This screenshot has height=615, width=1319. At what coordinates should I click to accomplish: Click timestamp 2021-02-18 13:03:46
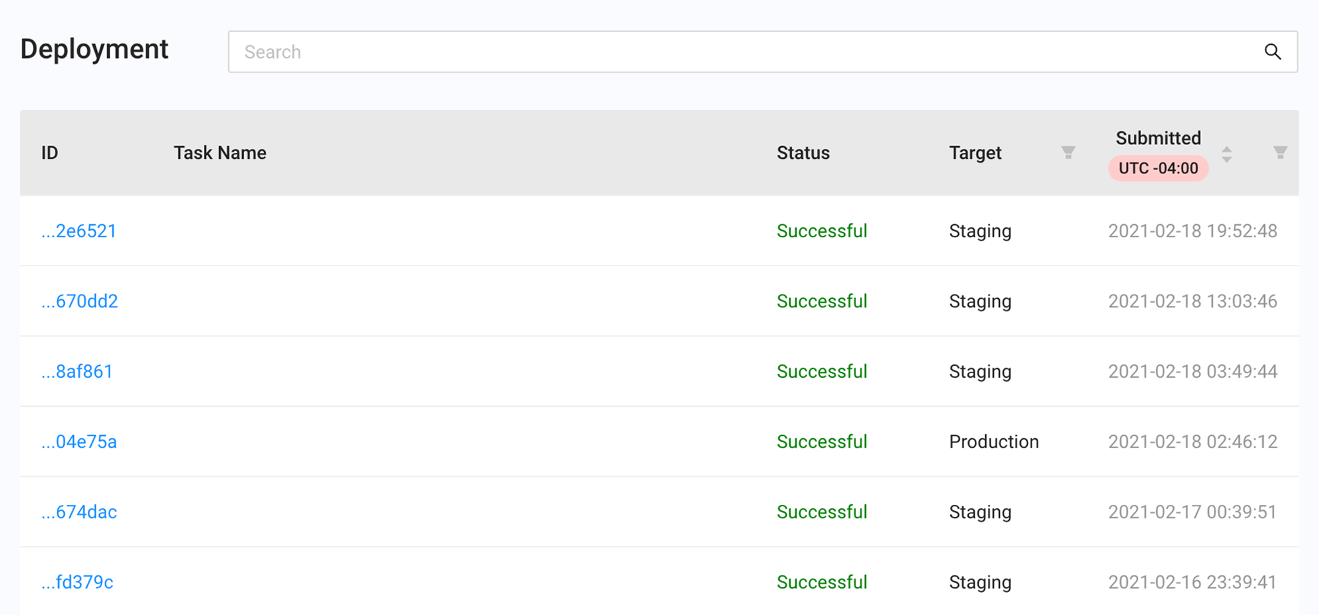(x=1192, y=301)
